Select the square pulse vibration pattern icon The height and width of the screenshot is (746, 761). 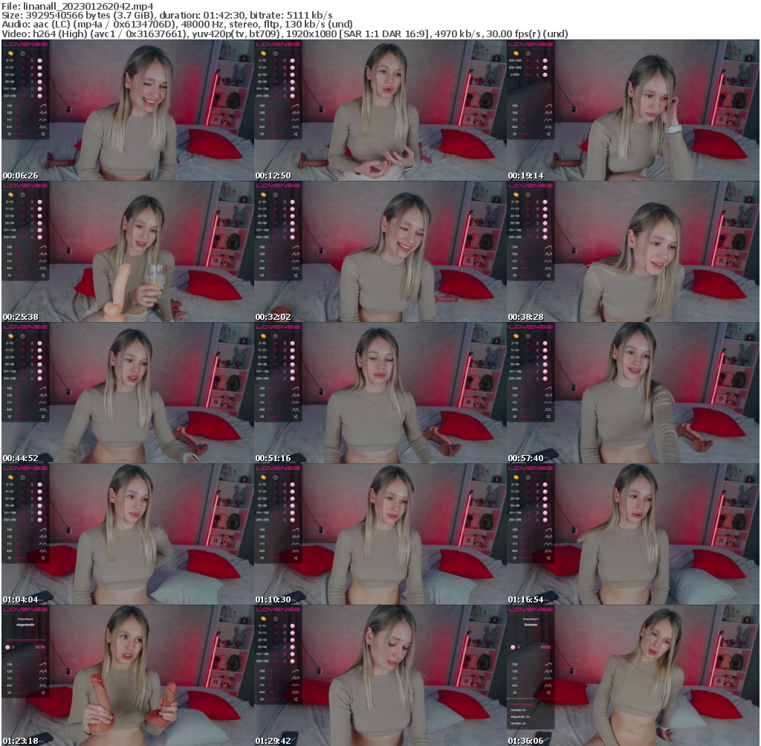pyautogui.click(x=42, y=127)
